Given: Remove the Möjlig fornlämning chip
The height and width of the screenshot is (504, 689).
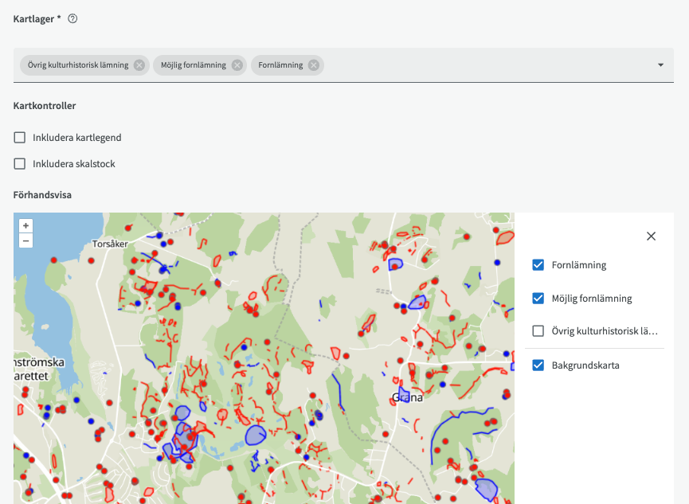Looking at the screenshot, I should tap(237, 65).
